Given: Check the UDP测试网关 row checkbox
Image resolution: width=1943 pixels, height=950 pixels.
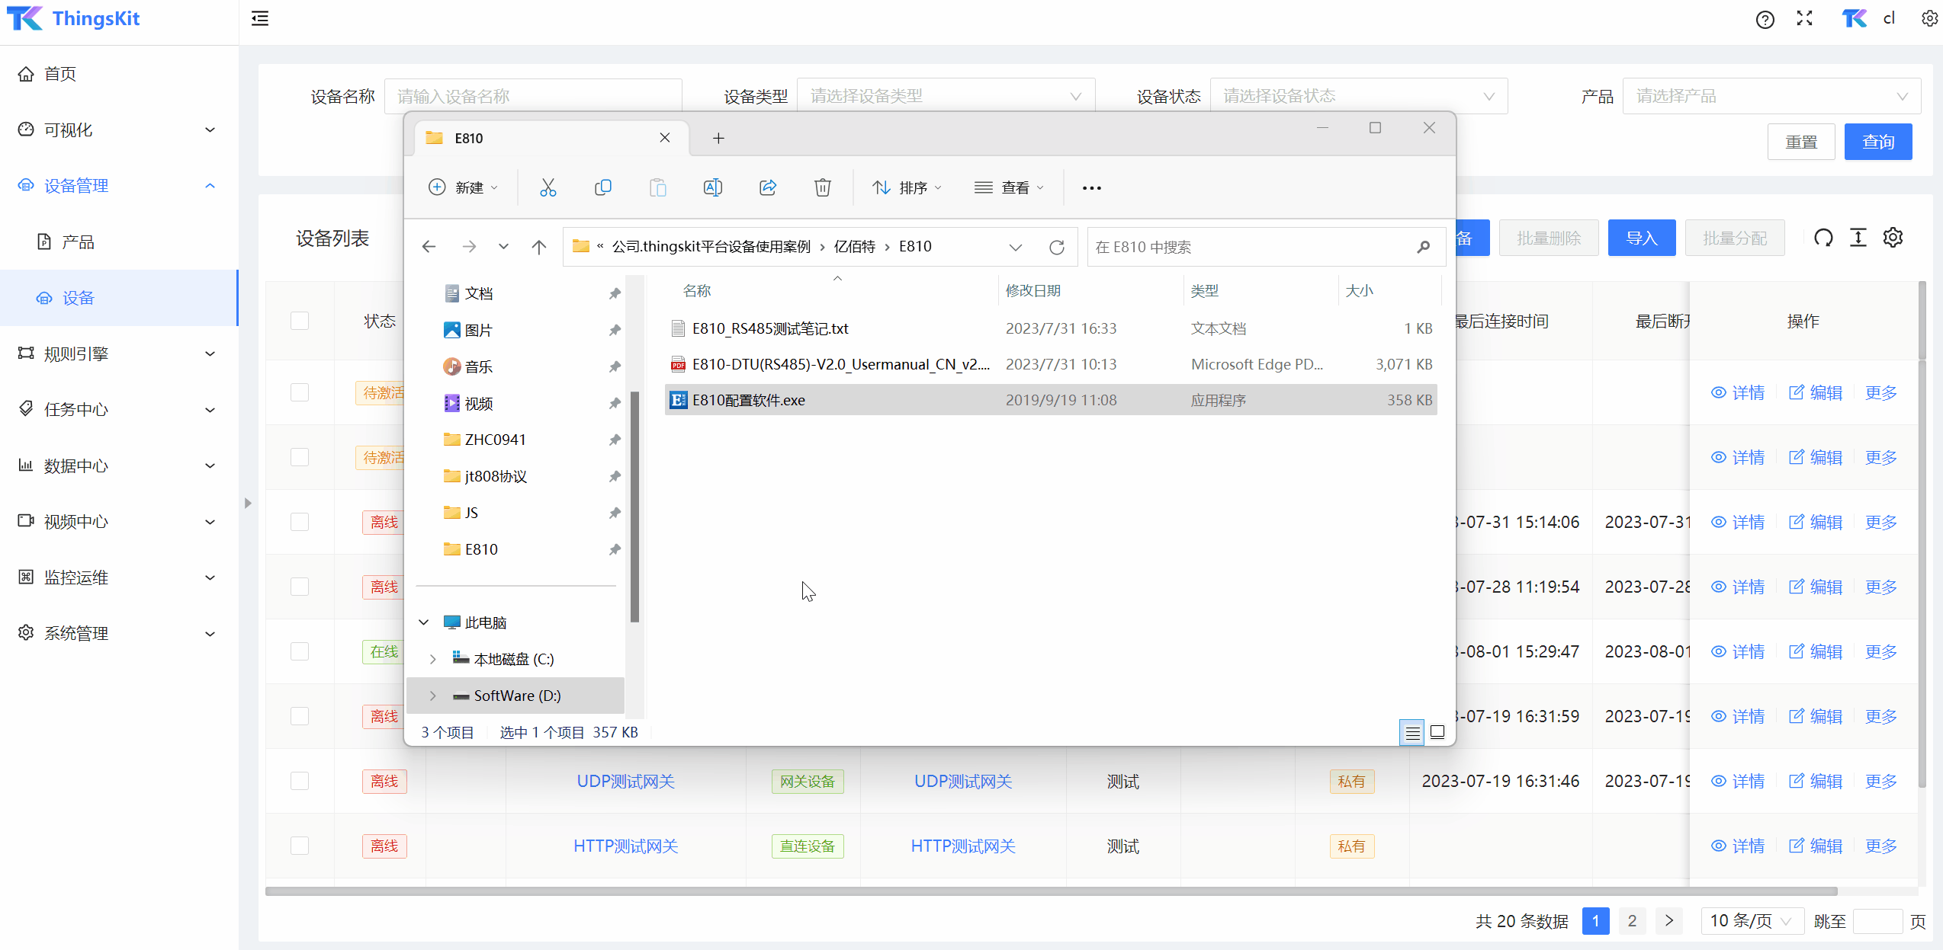Looking at the screenshot, I should tap(300, 781).
